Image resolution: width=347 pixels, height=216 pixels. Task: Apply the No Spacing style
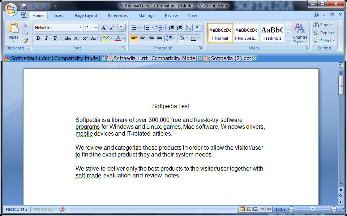point(246,33)
